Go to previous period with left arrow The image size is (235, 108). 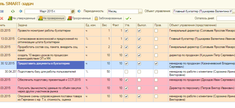[x=21, y=11]
